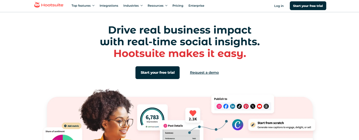Click the red heart likes icon
The width and height of the screenshot is (359, 140).
(x=193, y=113)
